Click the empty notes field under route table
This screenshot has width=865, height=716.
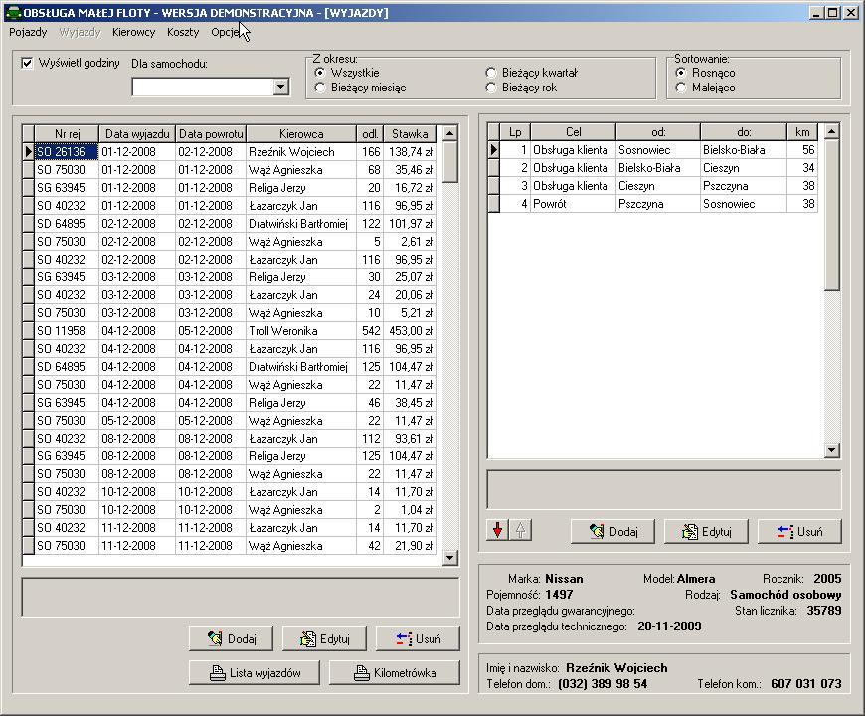(x=663, y=490)
